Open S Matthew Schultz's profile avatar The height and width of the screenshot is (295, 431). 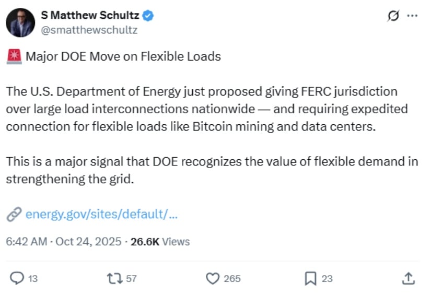tap(21, 23)
